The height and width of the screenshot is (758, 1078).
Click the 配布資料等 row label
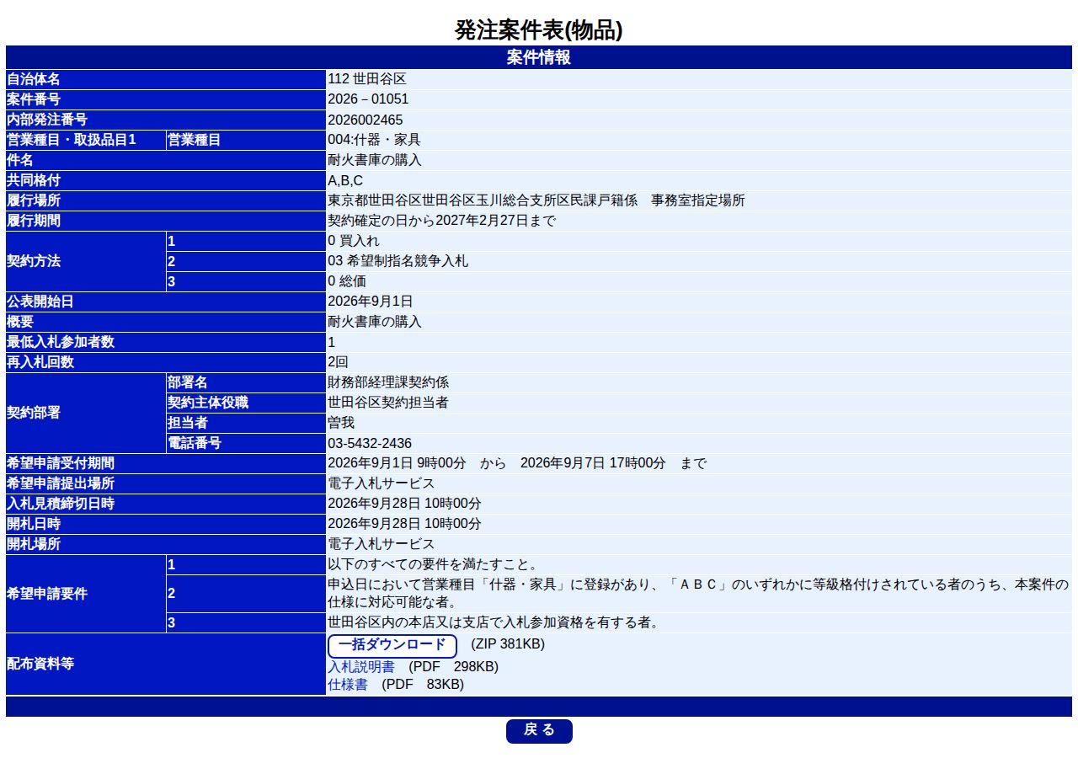[40, 664]
